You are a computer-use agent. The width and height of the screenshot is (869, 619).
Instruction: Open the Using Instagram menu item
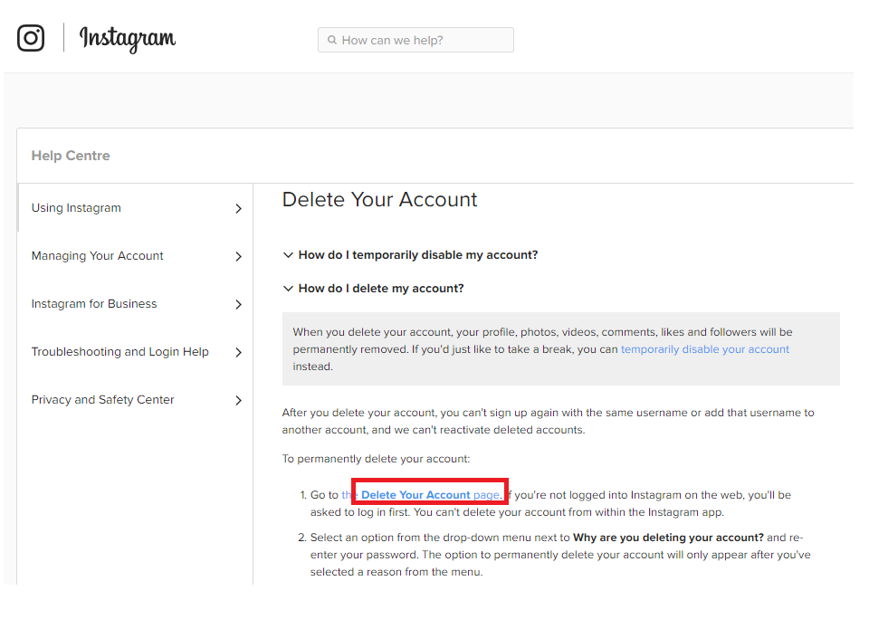point(76,208)
